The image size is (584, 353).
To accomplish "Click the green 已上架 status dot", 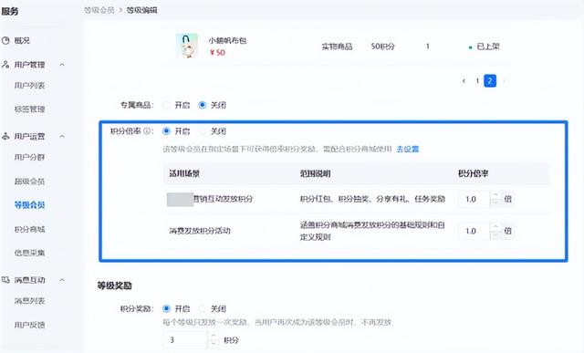I will (471, 47).
